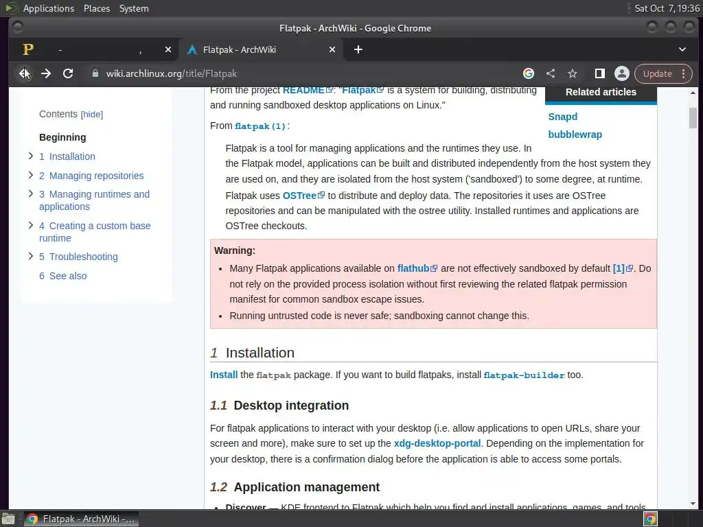Open the flatpak-builder package link

click(x=524, y=375)
